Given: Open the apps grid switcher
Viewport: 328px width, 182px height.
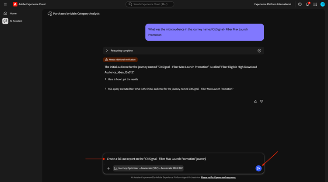Looking at the screenshot, I should [315, 4].
